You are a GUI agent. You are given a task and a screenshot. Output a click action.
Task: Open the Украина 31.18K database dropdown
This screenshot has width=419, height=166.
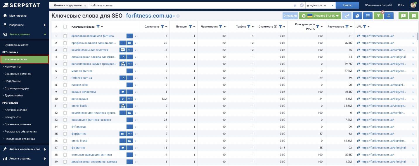pyautogui.click(x=320, y=16)
